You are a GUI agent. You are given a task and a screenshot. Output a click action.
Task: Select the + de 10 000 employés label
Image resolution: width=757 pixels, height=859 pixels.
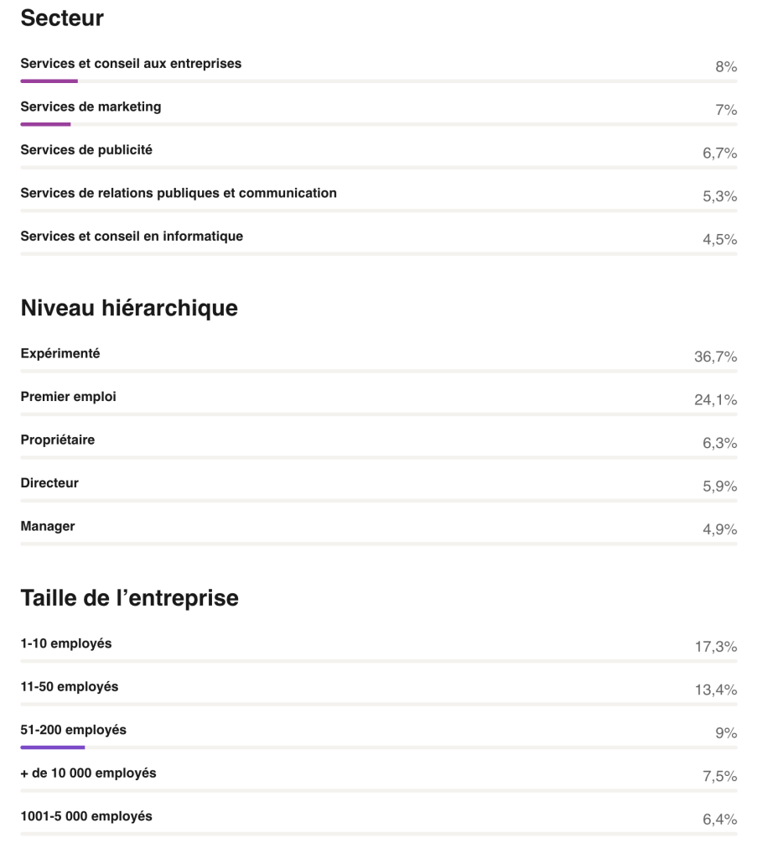[88, 773]
